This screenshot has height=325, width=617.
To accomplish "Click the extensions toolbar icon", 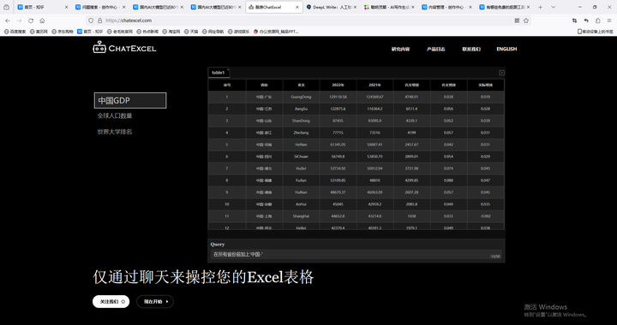I will 598,21.
